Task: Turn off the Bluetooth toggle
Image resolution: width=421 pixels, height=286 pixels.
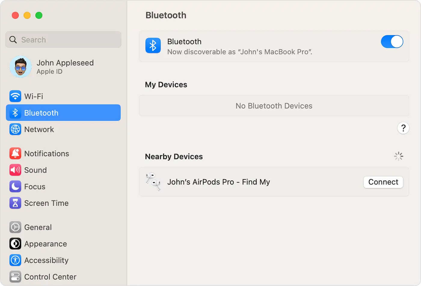Action: [x=392, y=42]
